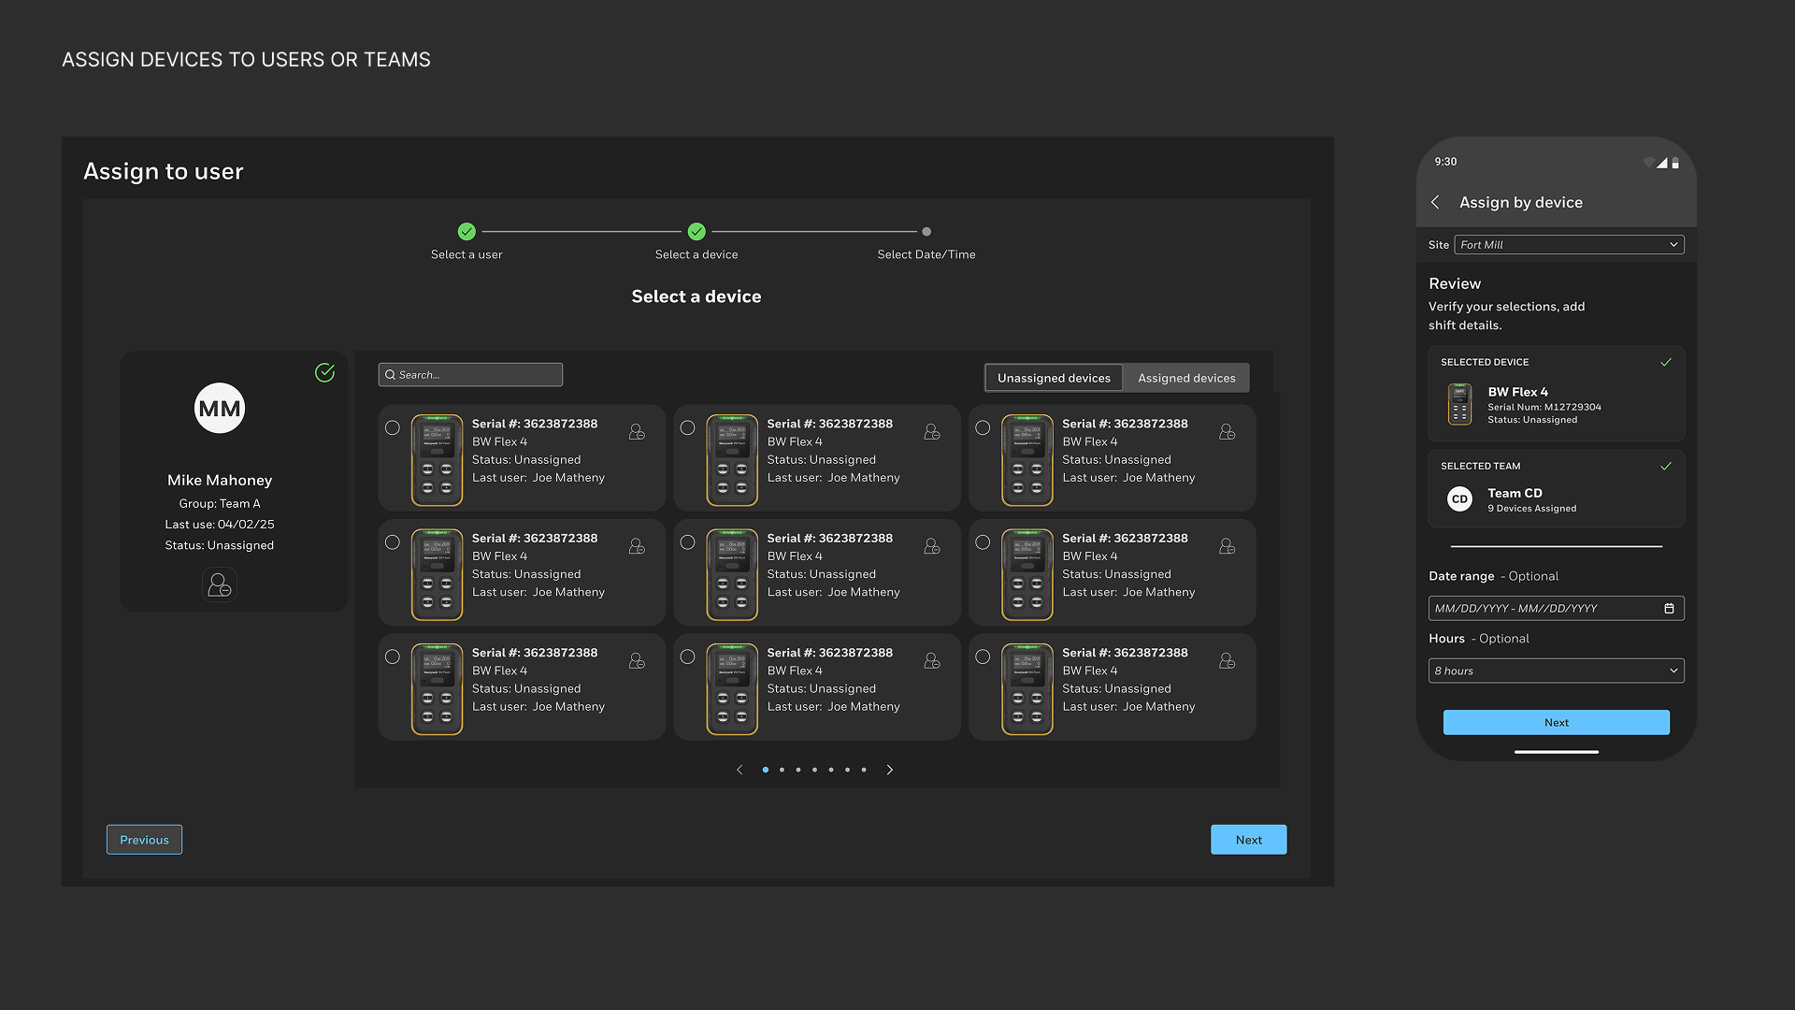Switch to Assigned devices tab
Image resolution: width=1795 pixels, height=1010 pixels.
1185,378
